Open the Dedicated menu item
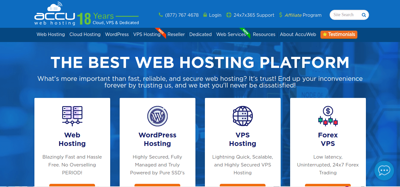This screenshot has width=400, height=187. pos(200,34)
